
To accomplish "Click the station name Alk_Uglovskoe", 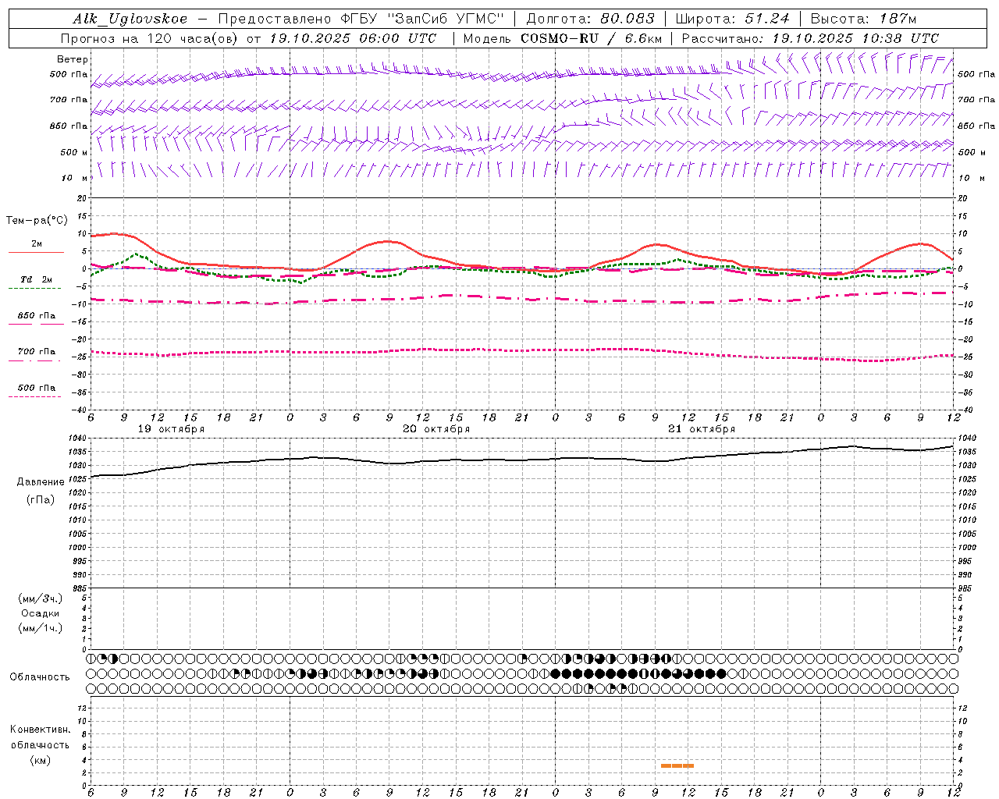I will pos(130,20).
